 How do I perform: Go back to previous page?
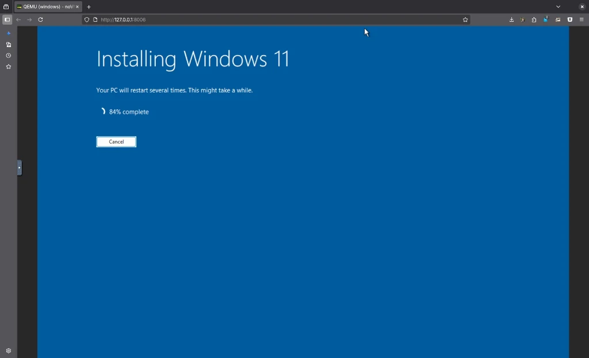(18, 20)
